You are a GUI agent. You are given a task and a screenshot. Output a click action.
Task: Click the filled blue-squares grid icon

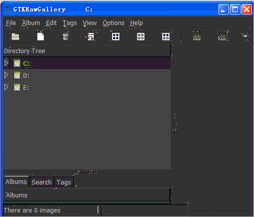point(116,37)
